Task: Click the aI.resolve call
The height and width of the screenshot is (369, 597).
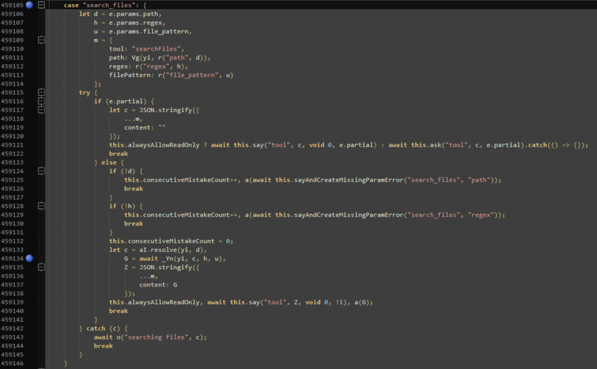Action: pos(153,250)
